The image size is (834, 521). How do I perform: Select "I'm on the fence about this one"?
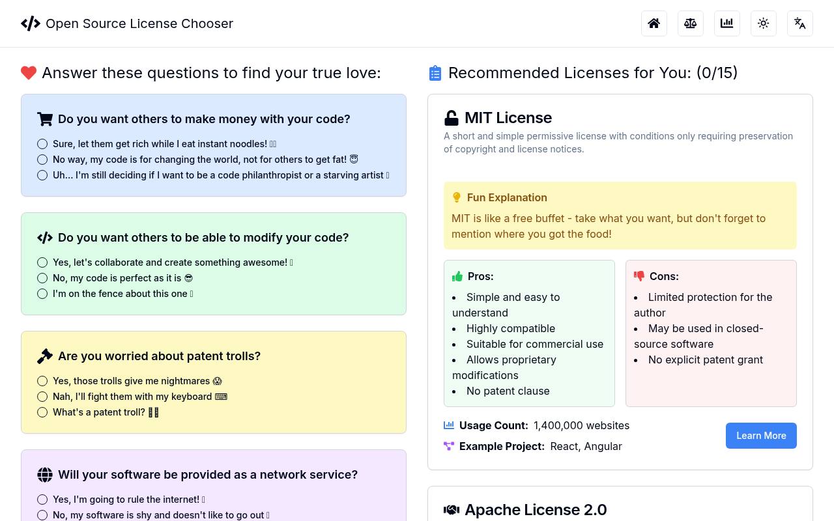[x=42, y=294]
